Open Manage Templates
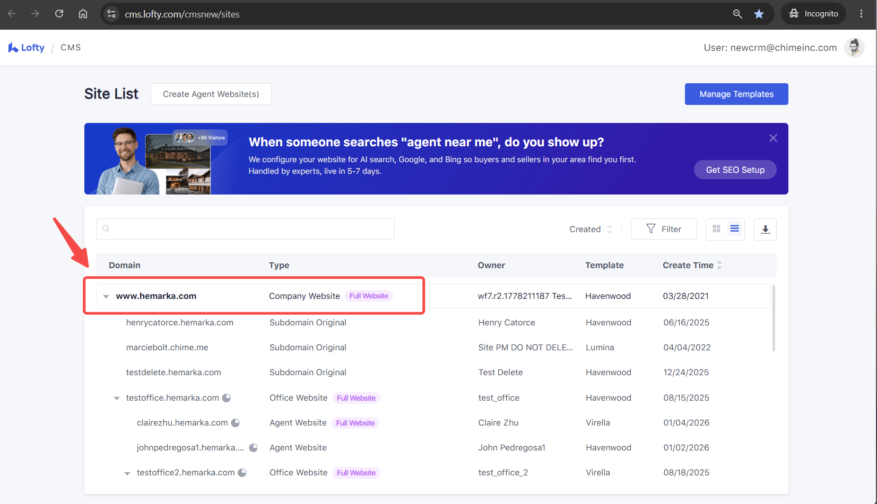877x504 pixels. (x=736, y=94)
